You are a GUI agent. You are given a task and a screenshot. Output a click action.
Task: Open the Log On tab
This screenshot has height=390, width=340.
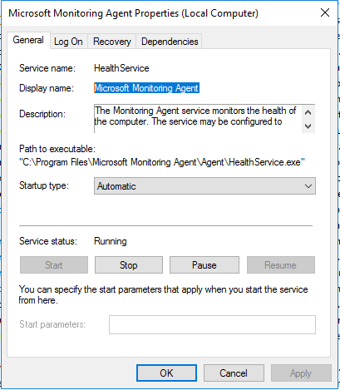tap(68, 42)
